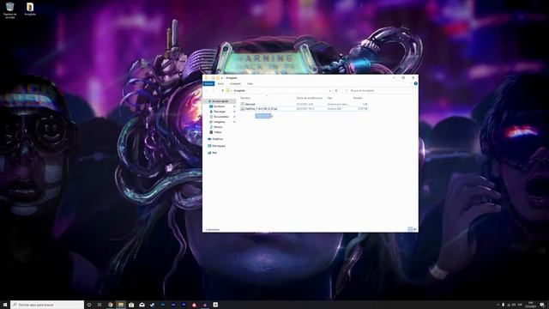Select Acceso rápido in navigation pane
This screenshot has height=309, width=549.
(220, 101)
